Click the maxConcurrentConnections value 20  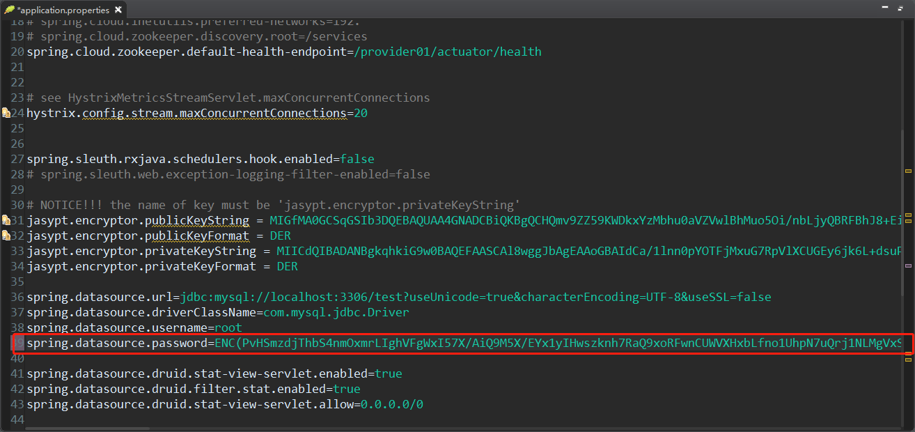(x=360, y=113)
